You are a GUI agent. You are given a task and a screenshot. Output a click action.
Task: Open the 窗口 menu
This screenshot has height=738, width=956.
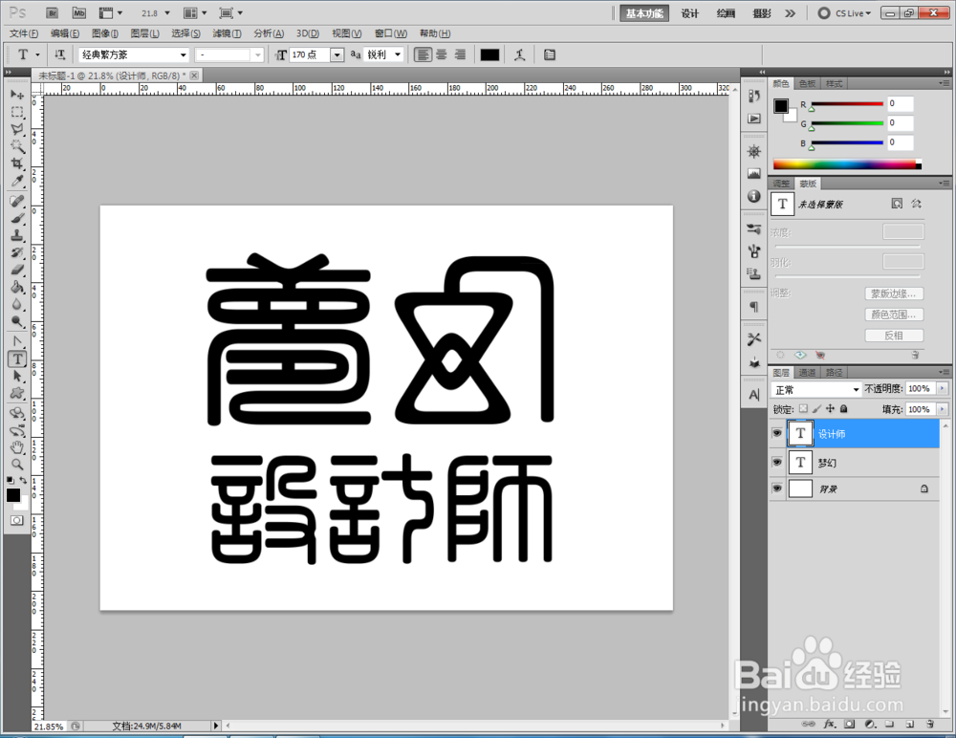tap(391, 33)
